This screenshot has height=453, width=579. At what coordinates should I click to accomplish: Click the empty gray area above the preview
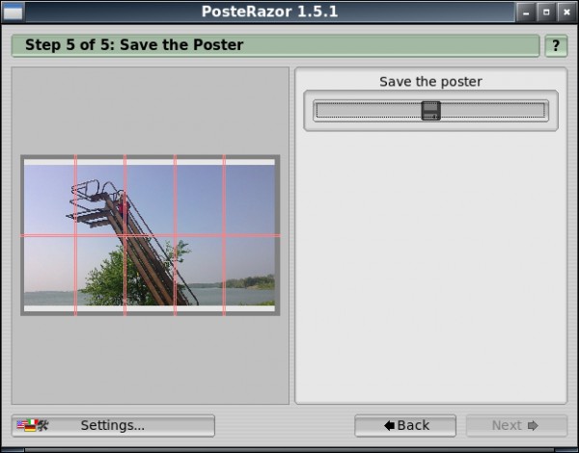[x=150, y=111]
